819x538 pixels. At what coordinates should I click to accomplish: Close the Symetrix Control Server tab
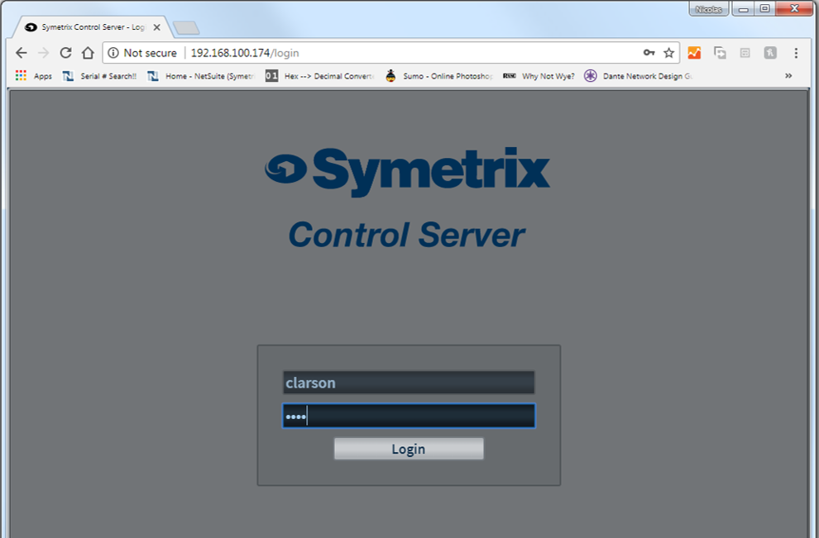coord(156,27)
